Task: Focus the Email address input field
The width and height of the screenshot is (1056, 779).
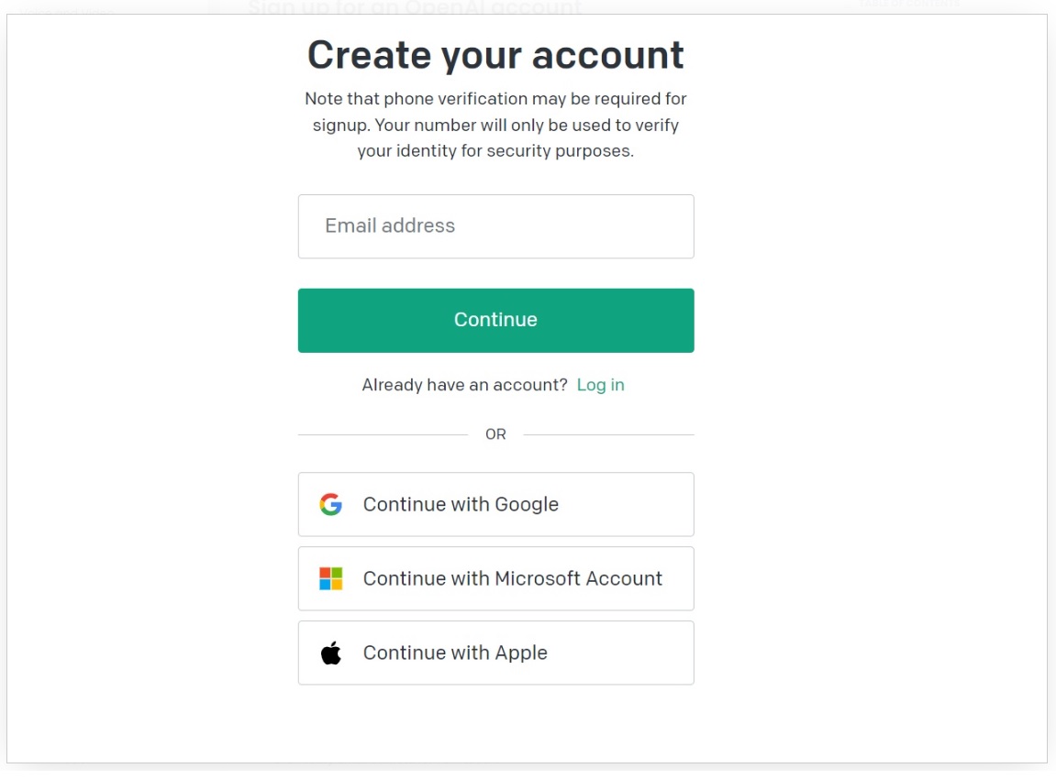Action: 495,226
